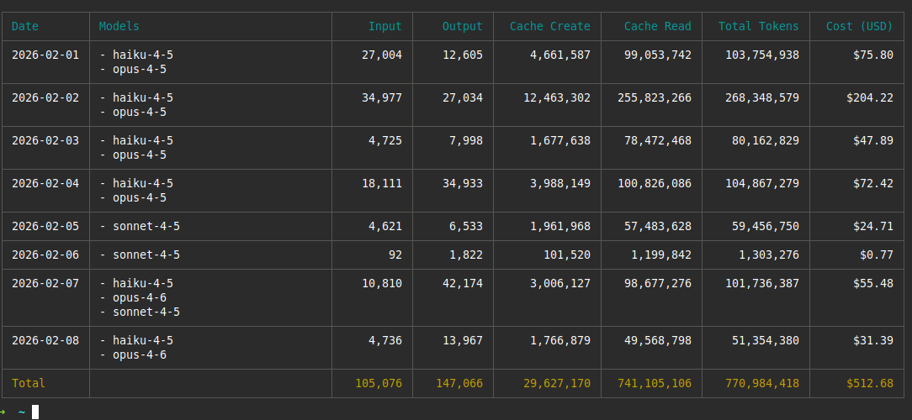The width and height of the screenshot is (912, 420).
Task: Select the date 2026-02-02
Action: [45, 97]
